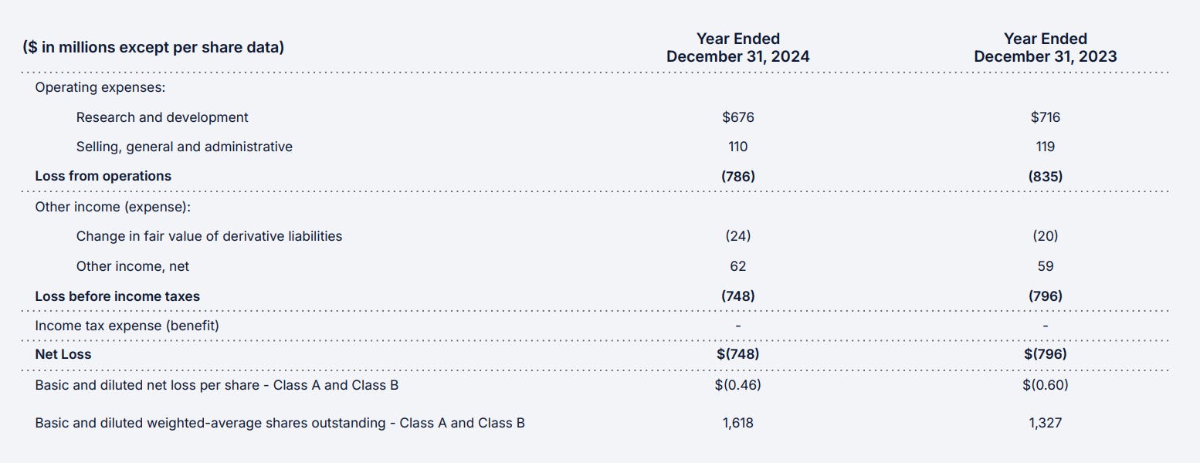1200x463 pixels.
Task: Select 'Income tax expense (benefit)' row label
Action: [x=127, y=326]
